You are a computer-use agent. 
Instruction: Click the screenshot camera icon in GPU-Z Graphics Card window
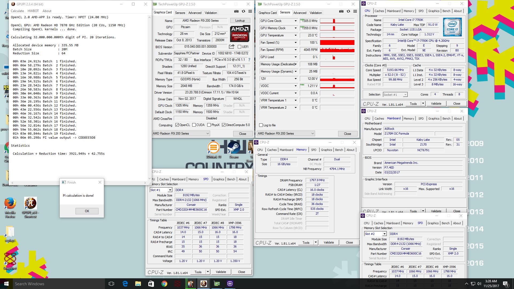(236, 12)
